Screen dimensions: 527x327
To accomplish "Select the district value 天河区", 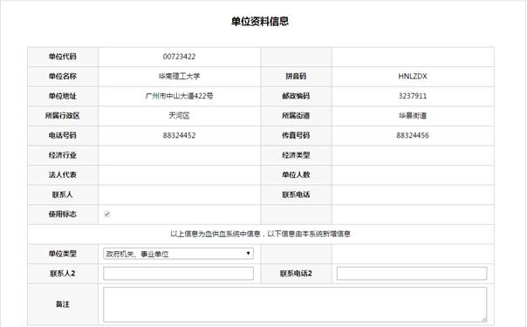I will coord(179,116).
